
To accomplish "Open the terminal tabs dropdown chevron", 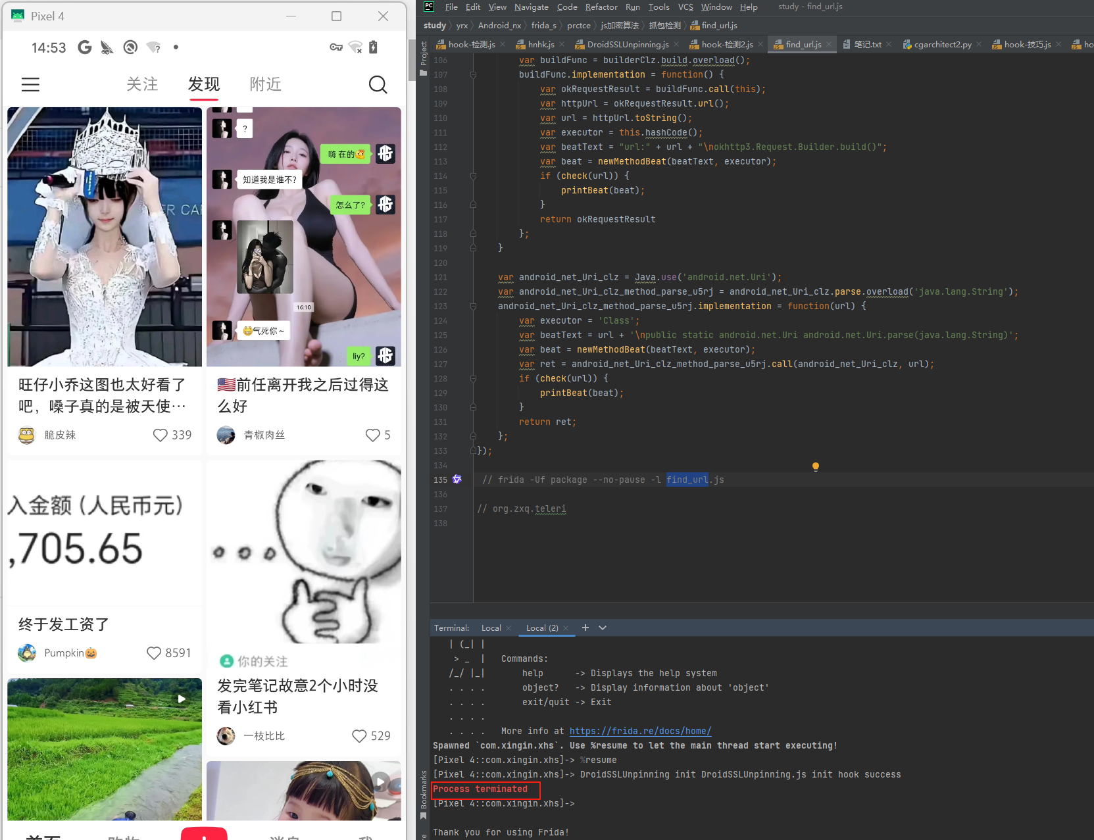I will click(602, 628).
